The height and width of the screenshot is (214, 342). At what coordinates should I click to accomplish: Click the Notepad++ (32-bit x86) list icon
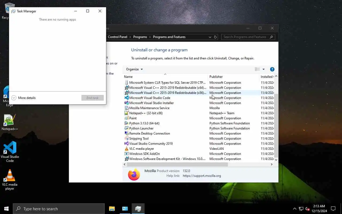point(127,113)
